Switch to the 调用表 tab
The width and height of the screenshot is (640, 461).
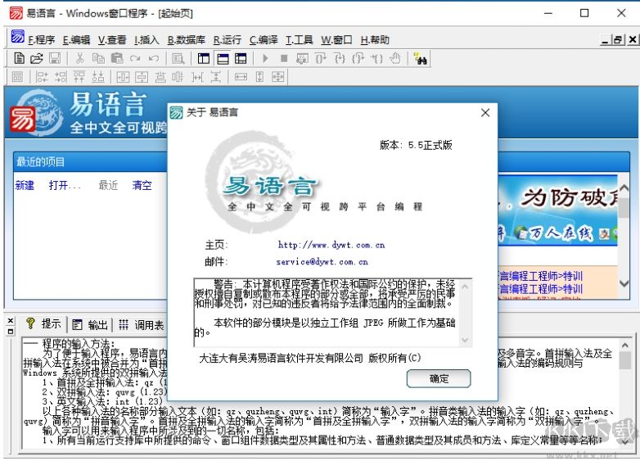point(142,324)
